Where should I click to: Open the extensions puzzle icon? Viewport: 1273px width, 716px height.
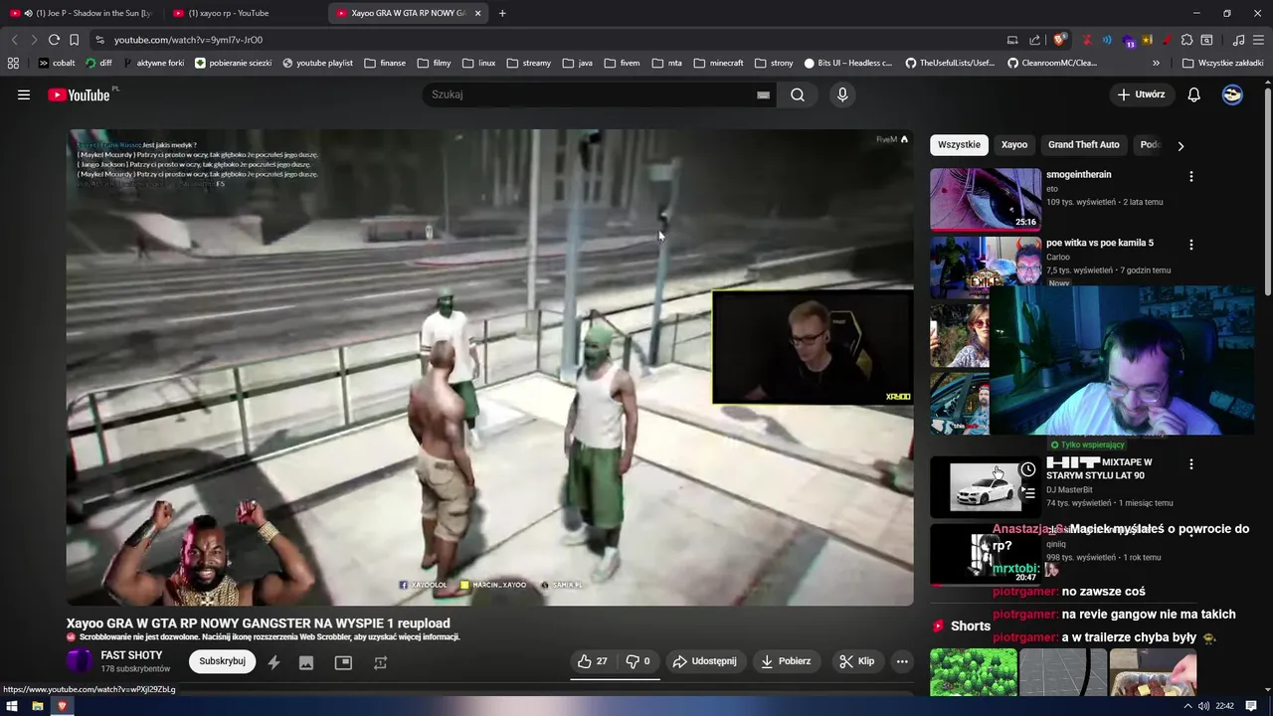1186,40
